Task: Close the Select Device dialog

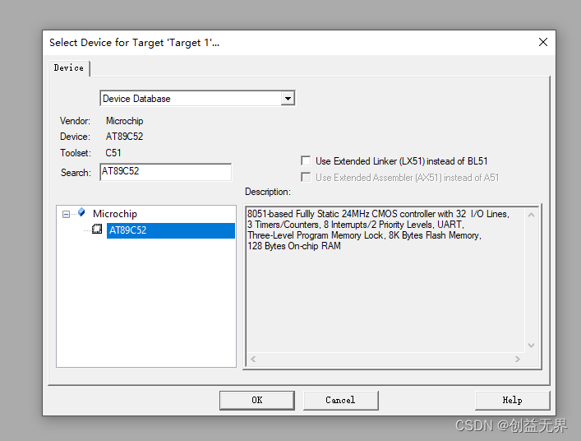Action: 543,42
